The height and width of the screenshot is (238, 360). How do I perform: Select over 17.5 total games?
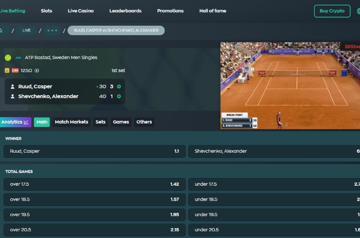coord(94,184)
